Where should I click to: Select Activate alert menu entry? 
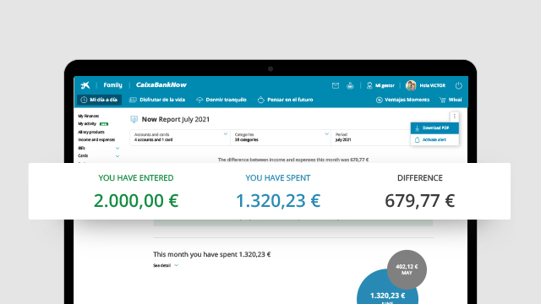tap(434, 139)
